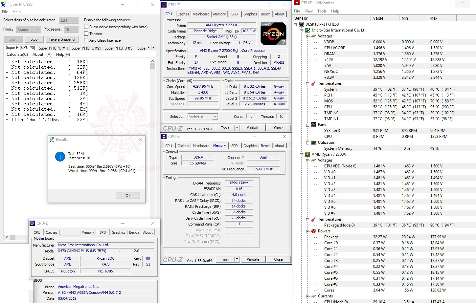Click the Fans sensor icon in HWMonitor
This screenshot has width=476, height=303.
(313, 124)
